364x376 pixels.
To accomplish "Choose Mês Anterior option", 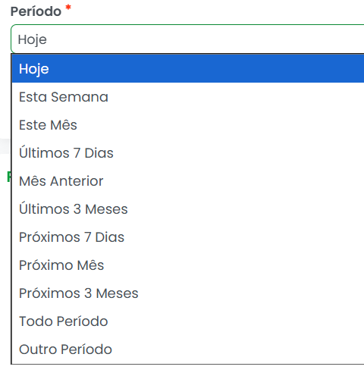I will [x=188, y=181].
